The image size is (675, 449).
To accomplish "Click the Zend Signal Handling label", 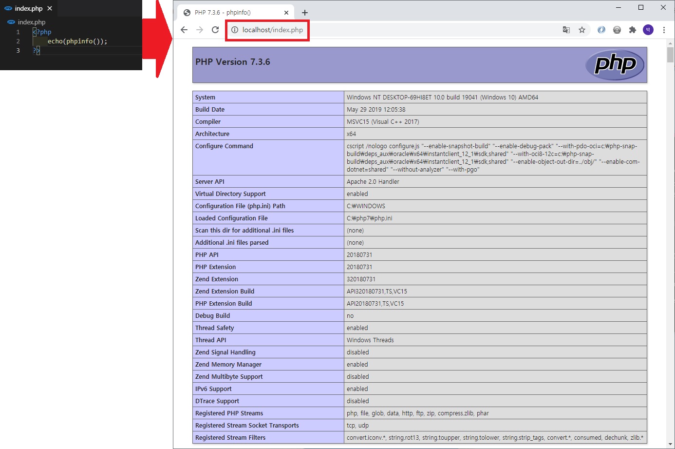I will 225,352.
